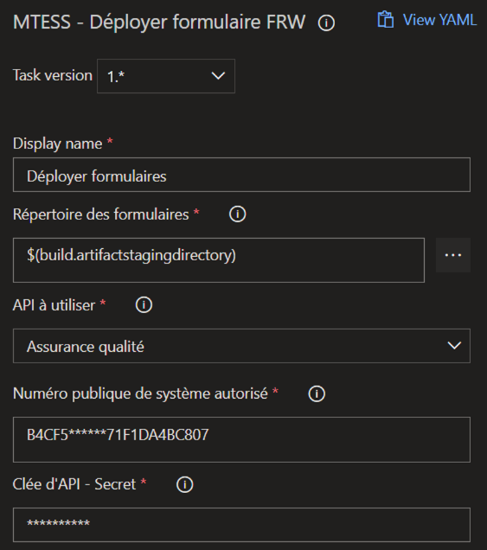The width and height of the screenshot is (487, 550).
Task: Click the $(build.artifactstagingdirectory) input field
Action: (x=219, y=260)
